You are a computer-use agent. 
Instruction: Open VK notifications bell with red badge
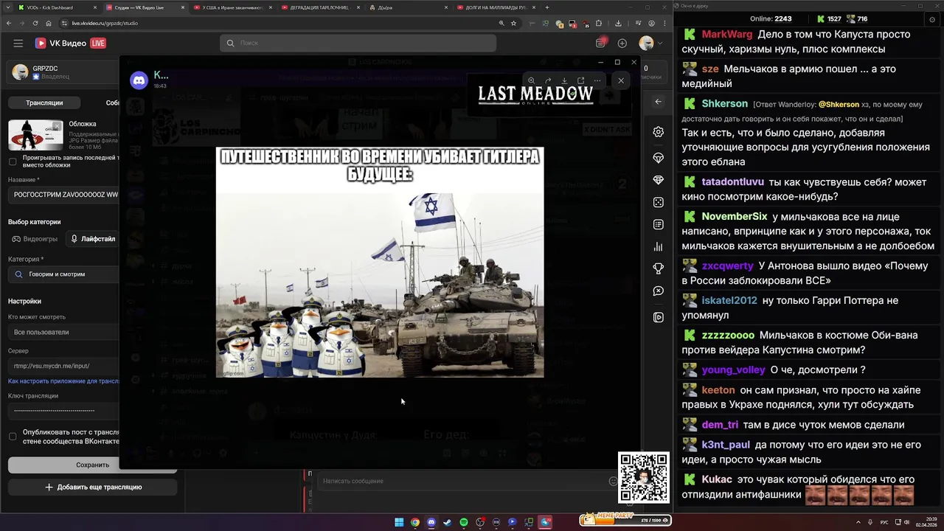(601, 43)
